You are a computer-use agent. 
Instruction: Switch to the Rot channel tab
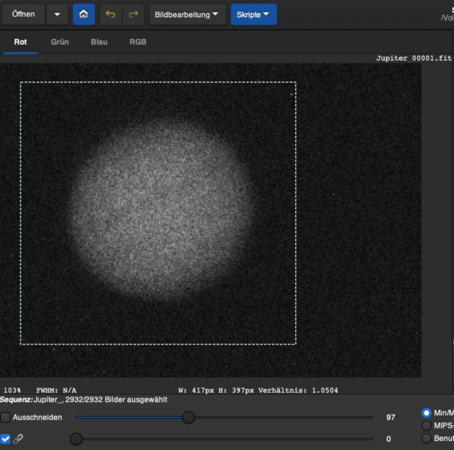(20, 42)
